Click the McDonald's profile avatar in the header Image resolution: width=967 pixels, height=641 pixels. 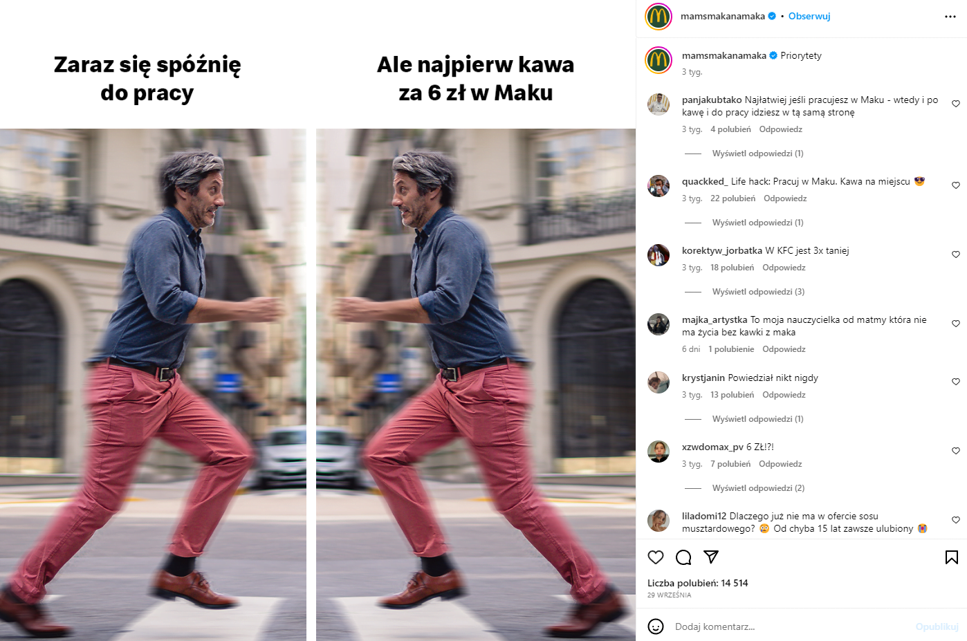pyautogui.click(x=659, y=17)
